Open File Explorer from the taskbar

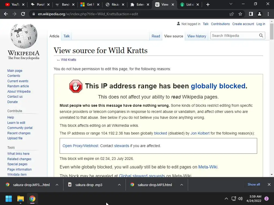pyautogui.click(x=20, y=199)
